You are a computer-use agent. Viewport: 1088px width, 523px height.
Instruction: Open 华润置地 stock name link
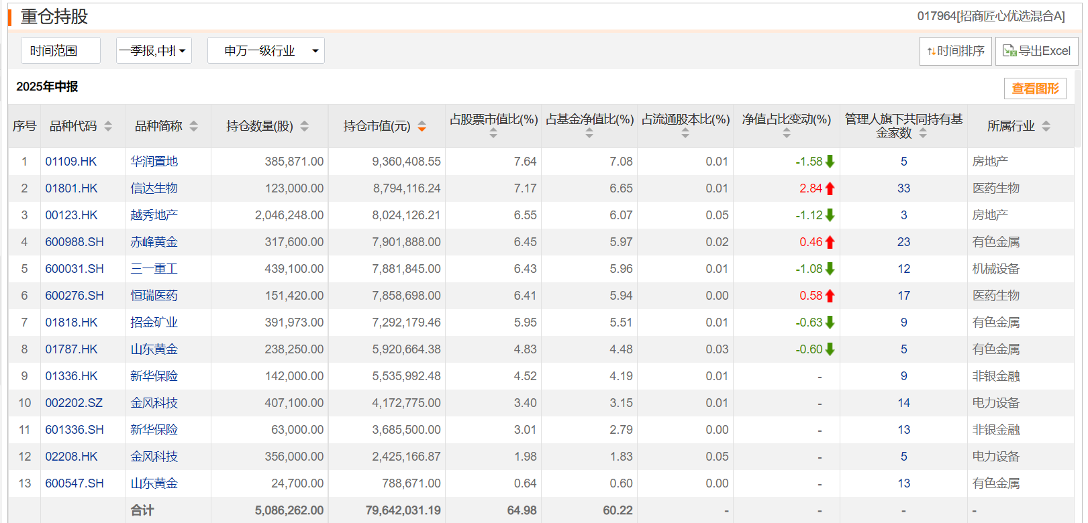154,162
